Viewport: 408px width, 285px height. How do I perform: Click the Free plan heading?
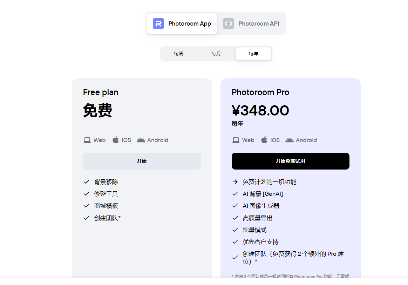[101, 92]
